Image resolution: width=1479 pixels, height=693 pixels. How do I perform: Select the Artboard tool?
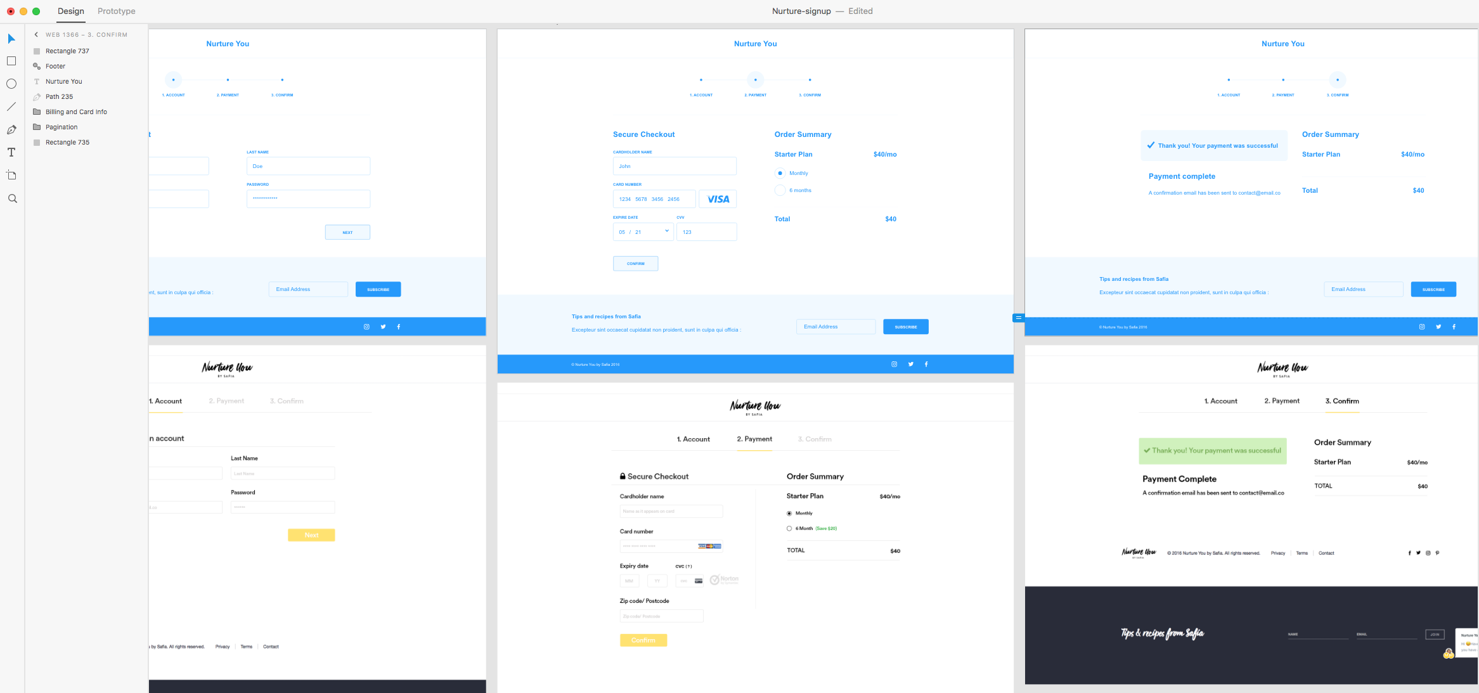[11, 175]
